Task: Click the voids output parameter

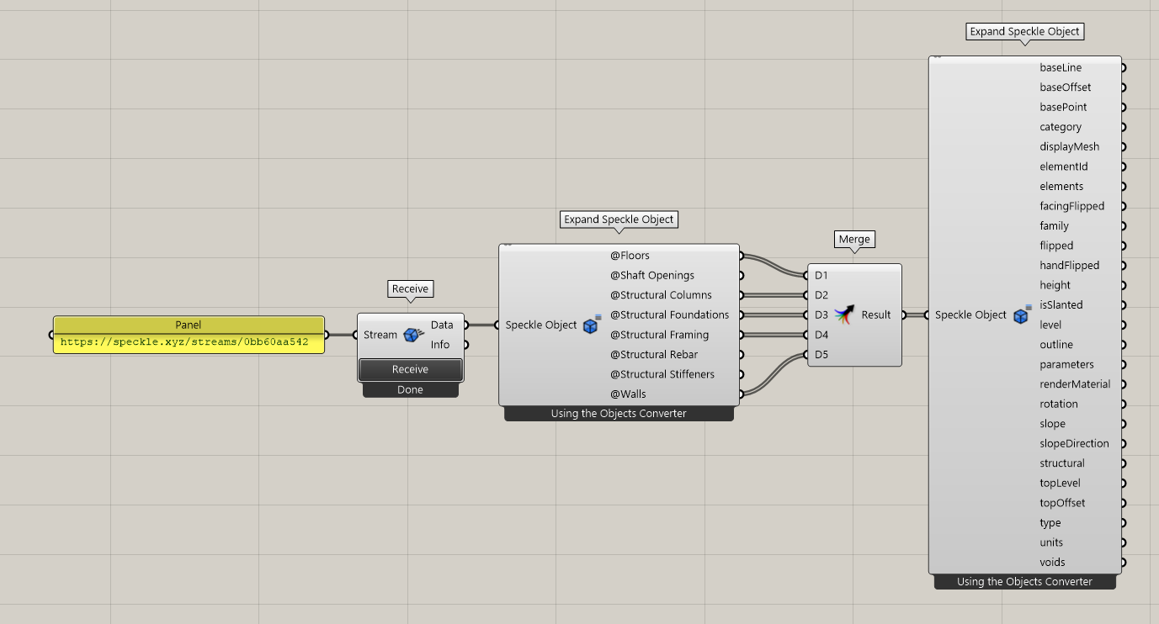Action: click(x=1052, y=563)
